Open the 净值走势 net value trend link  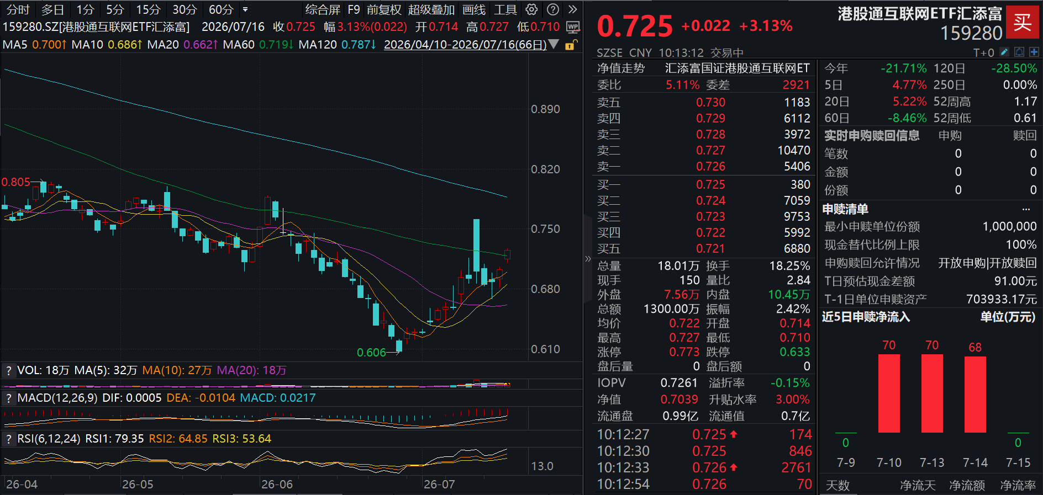pos(621,68)
